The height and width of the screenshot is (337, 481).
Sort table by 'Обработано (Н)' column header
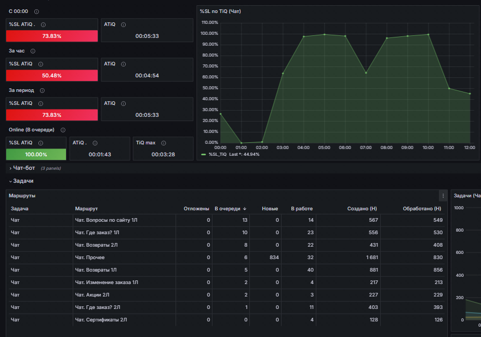pos(422,209)
